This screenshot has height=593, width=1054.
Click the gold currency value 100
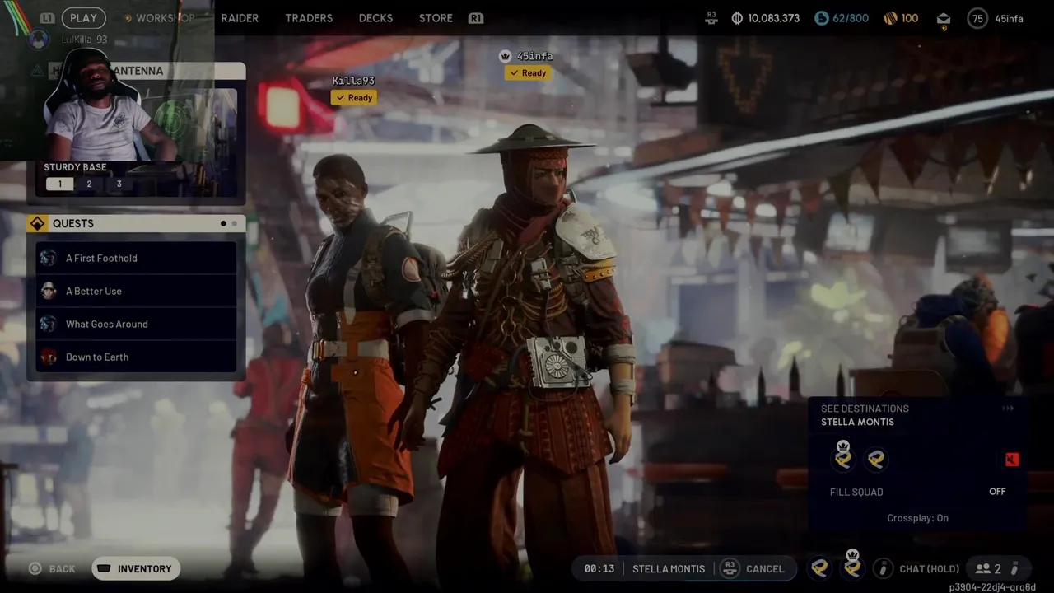click(910, 18)
